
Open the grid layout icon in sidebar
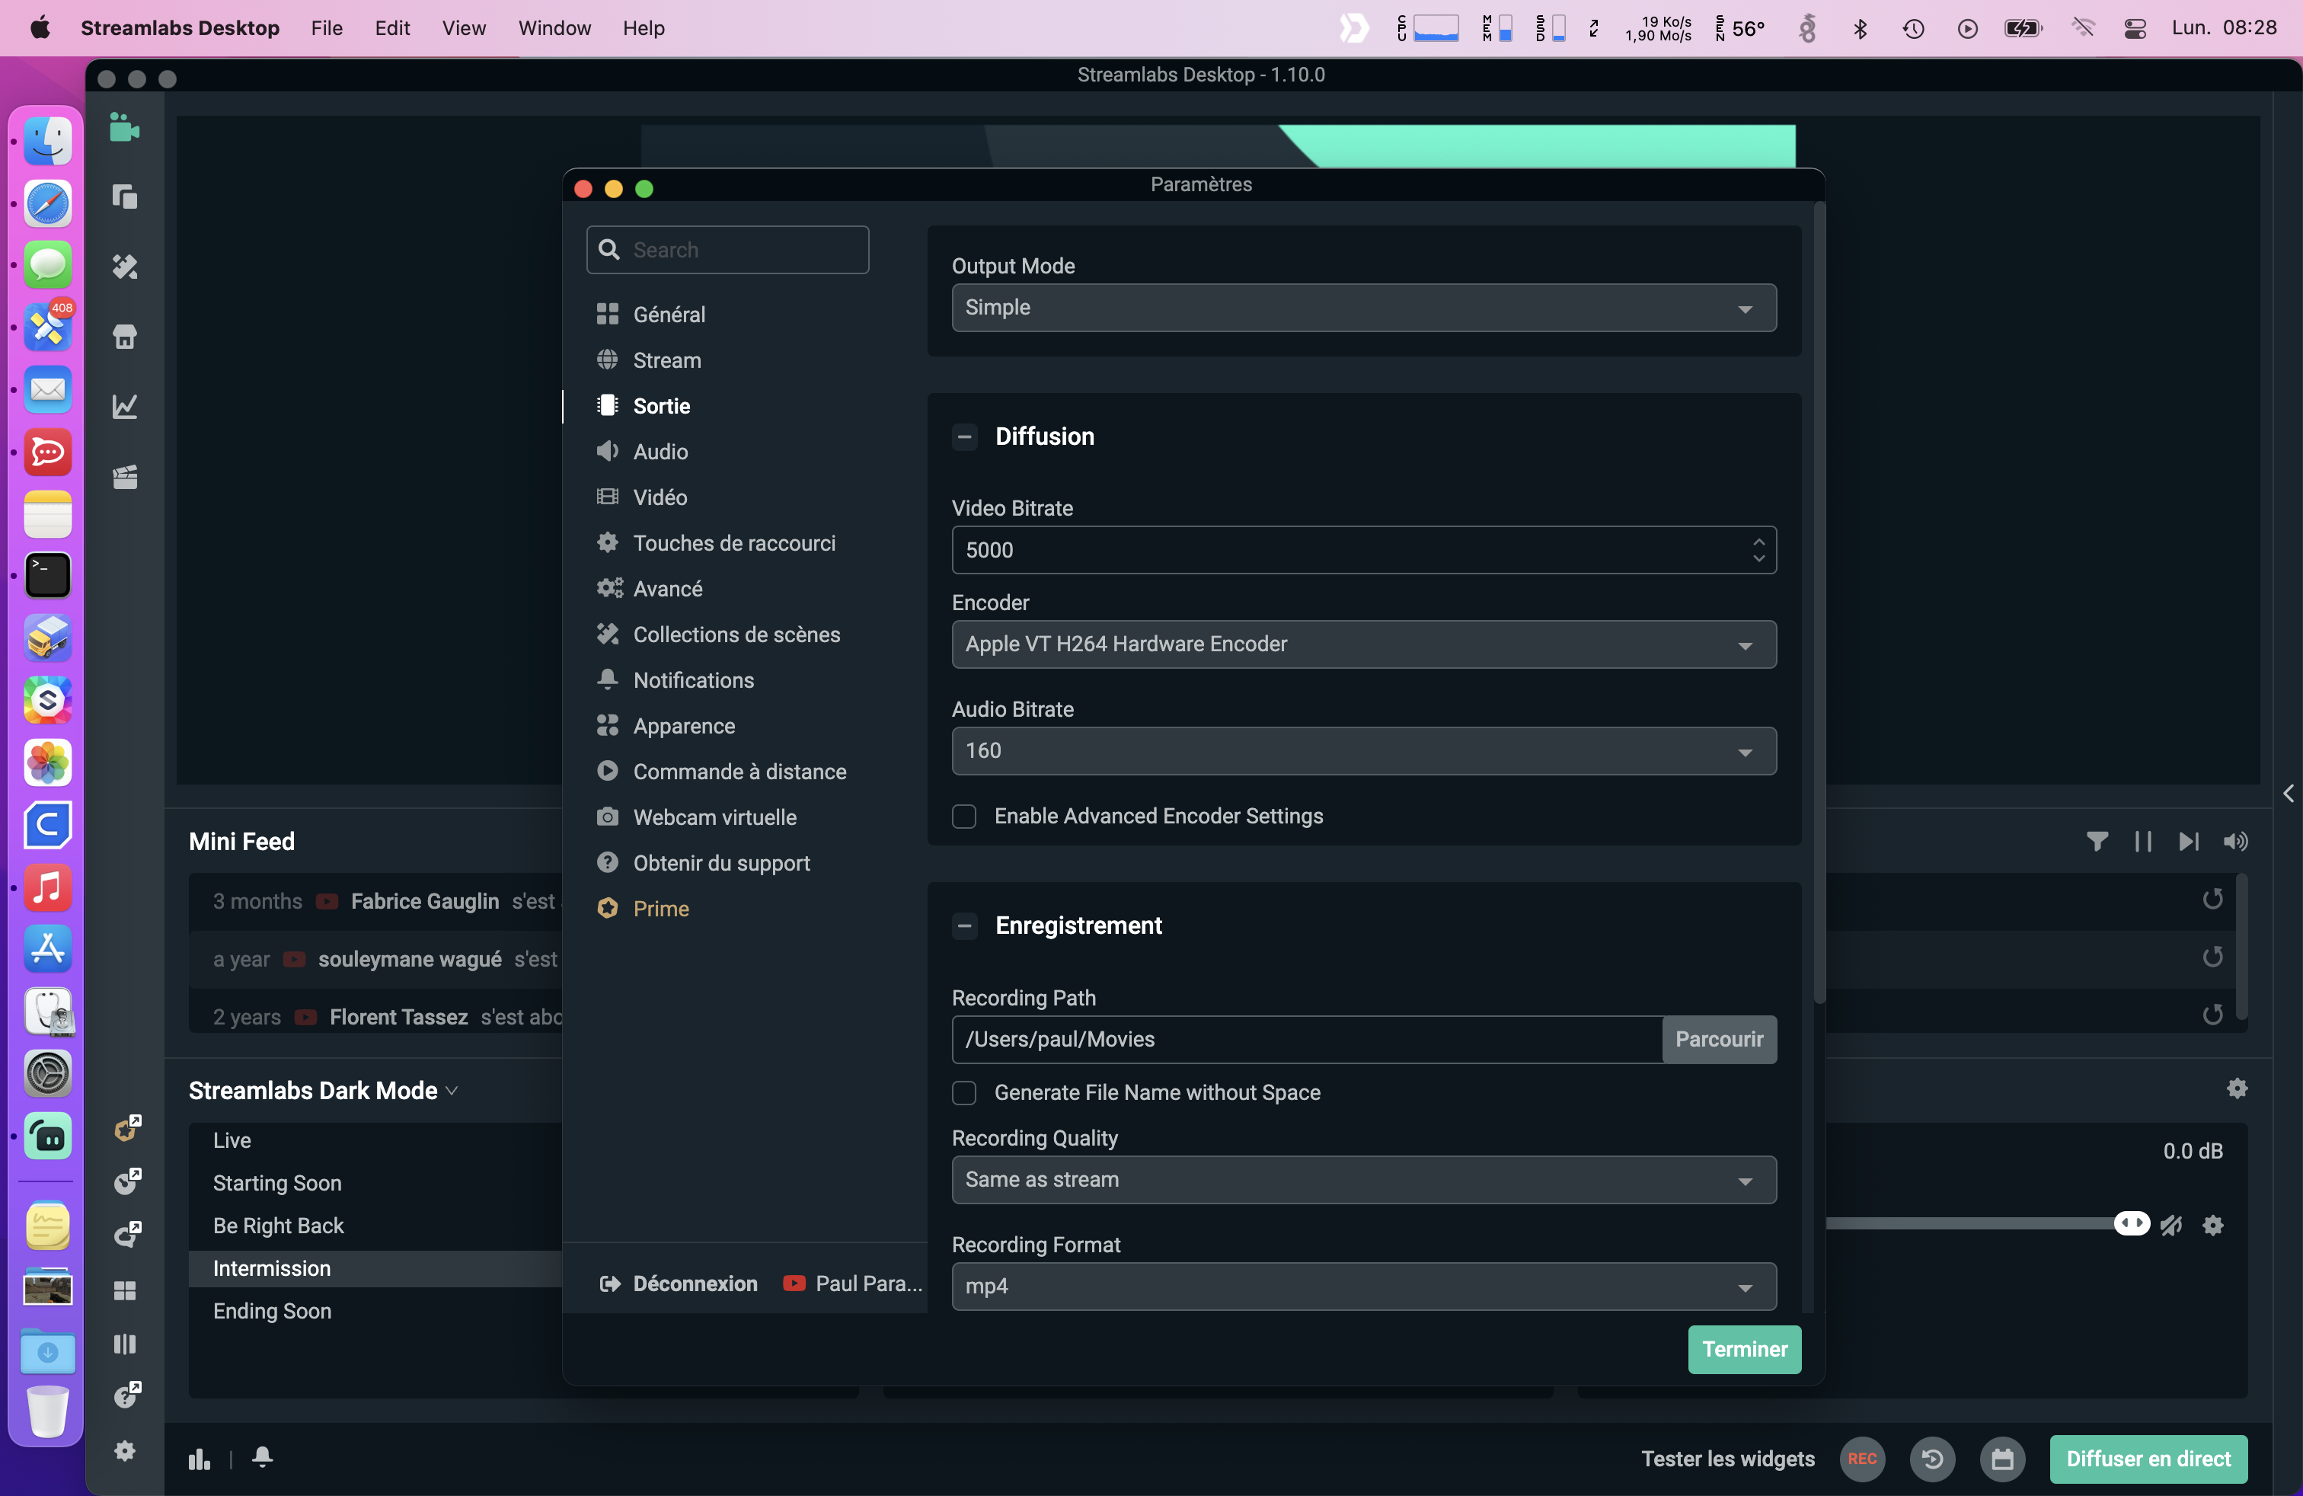(125, 1291)
